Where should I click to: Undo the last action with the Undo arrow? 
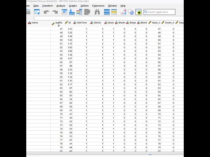pyautogui.click(x=46, y=12)
